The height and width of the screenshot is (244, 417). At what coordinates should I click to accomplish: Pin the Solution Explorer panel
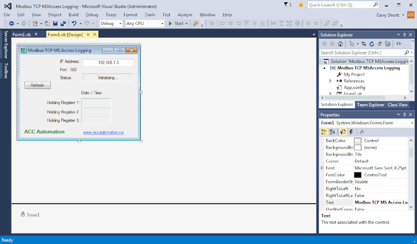[x=404, y=35]
